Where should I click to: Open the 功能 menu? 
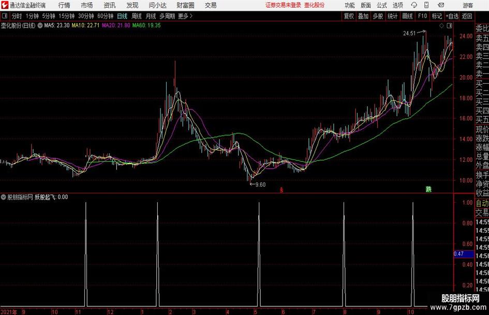pos(350,5)
